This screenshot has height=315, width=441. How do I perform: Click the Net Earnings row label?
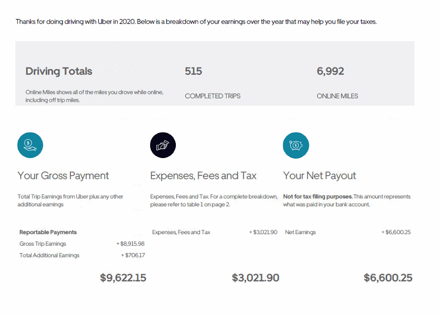(x=300, y=232)
